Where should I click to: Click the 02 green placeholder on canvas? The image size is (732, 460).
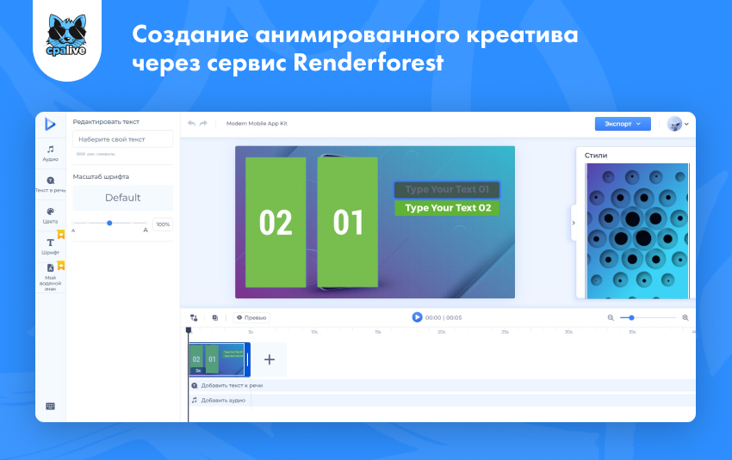pos(276,223)
